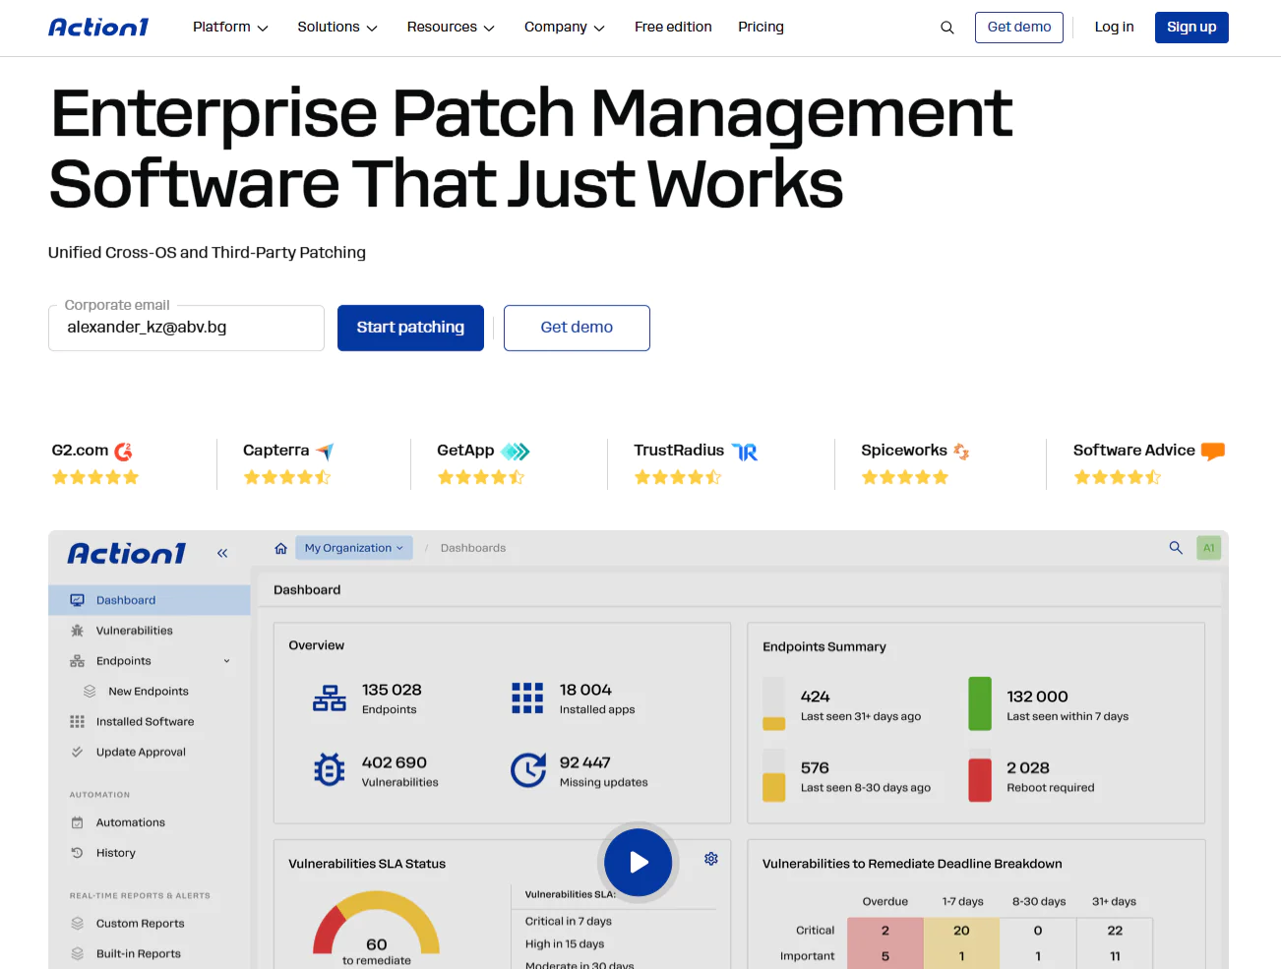Collapse the dashboard sidebar with double-chevron icon

[222, 553]
